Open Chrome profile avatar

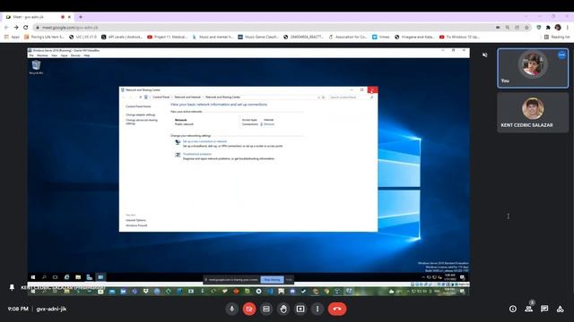558,28
